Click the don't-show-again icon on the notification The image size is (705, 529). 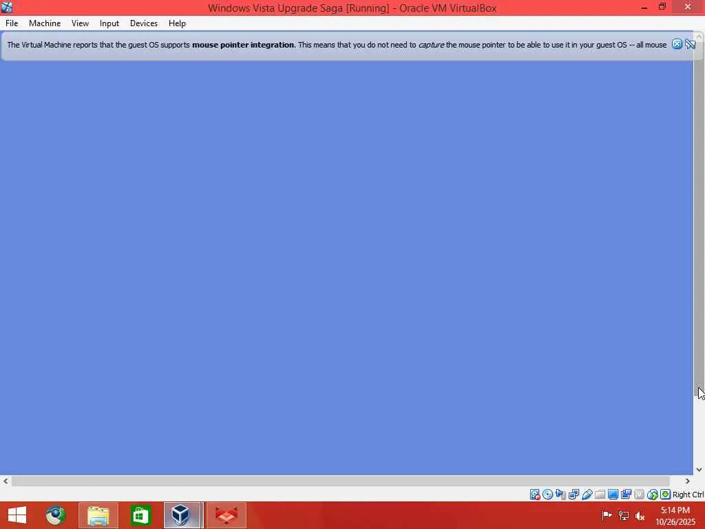[690, 44]
